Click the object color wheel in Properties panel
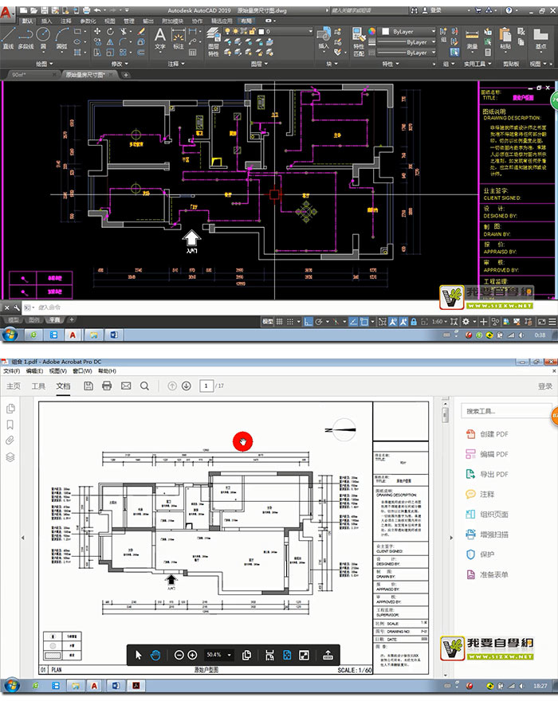Viewport: 558px width, 701px height. coord(372,31)
